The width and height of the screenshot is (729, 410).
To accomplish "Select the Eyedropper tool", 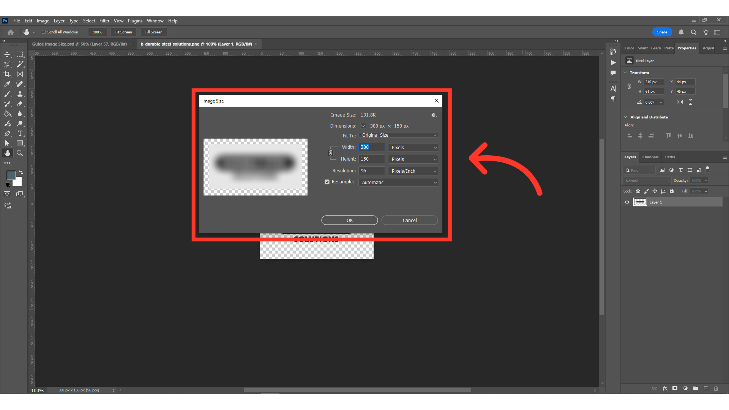I will click(x=7, y=84).
